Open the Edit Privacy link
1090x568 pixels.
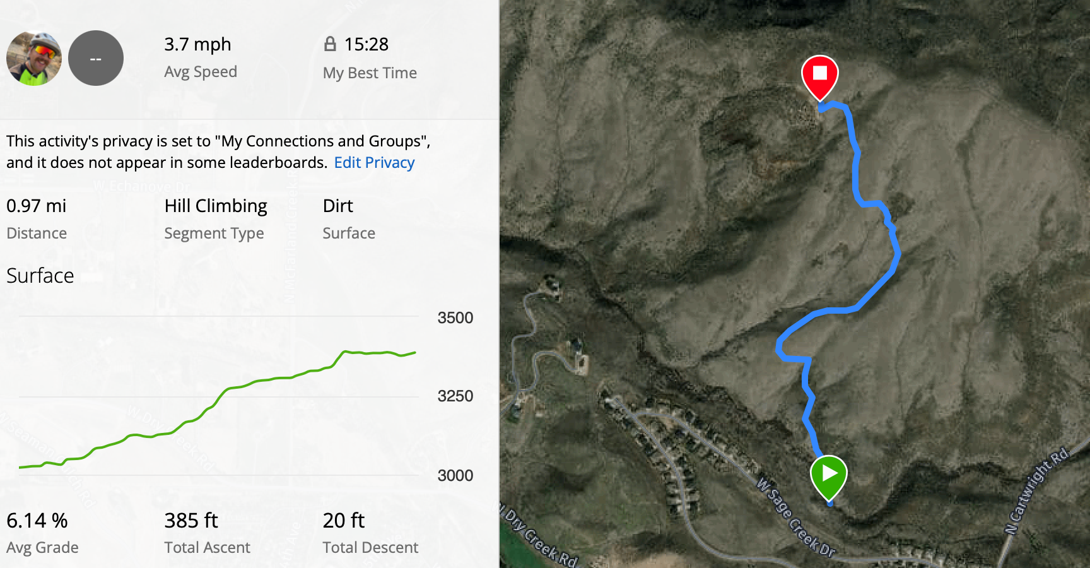(x=374, y=163)
